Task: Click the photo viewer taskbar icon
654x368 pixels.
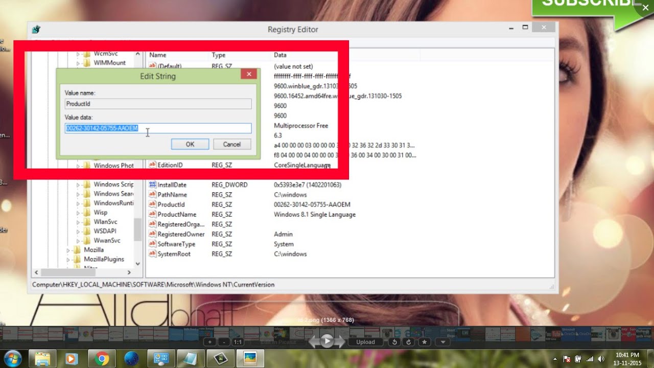Action: click(x=250, y=358)
